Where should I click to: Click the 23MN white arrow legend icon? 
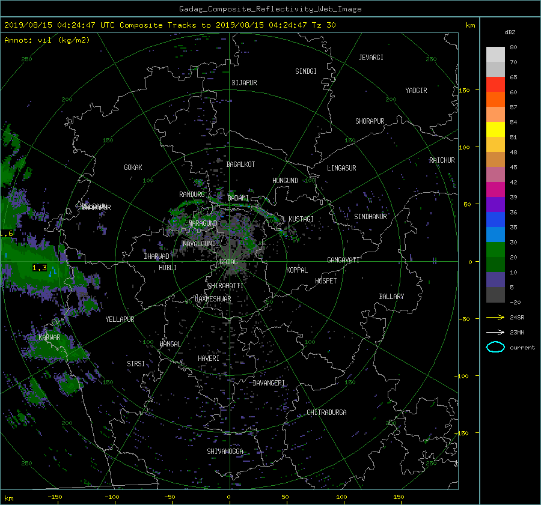[495, 332]
